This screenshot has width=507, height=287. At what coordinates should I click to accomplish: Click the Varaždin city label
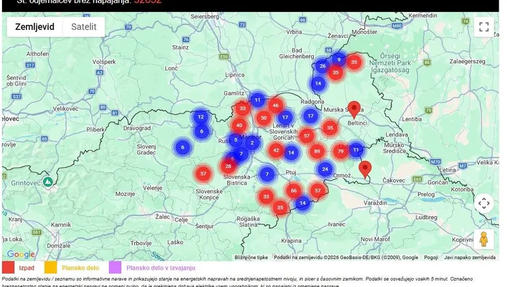(x=375, y=203)
